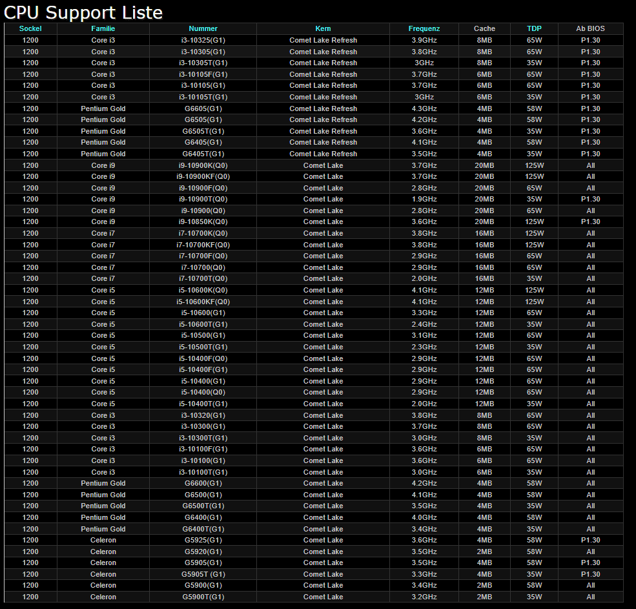This screenshot has width=636, height=609.
Task: Select the i5-10400F(Q0) cell
Action: coord(203,358)
